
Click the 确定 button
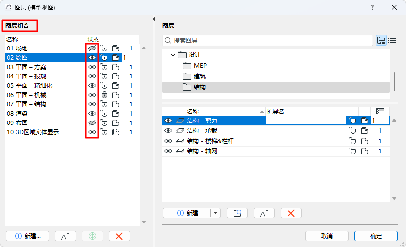[x=376, y=236]
